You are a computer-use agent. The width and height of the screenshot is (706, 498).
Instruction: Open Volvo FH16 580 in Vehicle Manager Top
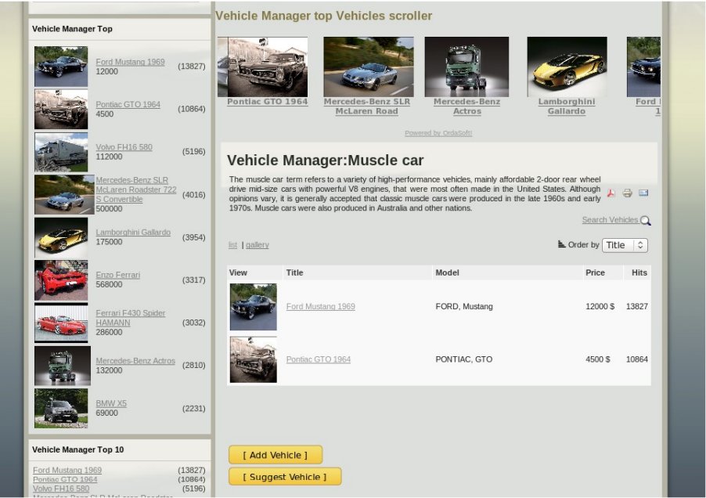tap(124, 147)
